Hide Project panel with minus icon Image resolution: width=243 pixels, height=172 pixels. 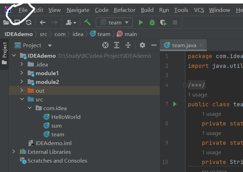tap(154, 45)
